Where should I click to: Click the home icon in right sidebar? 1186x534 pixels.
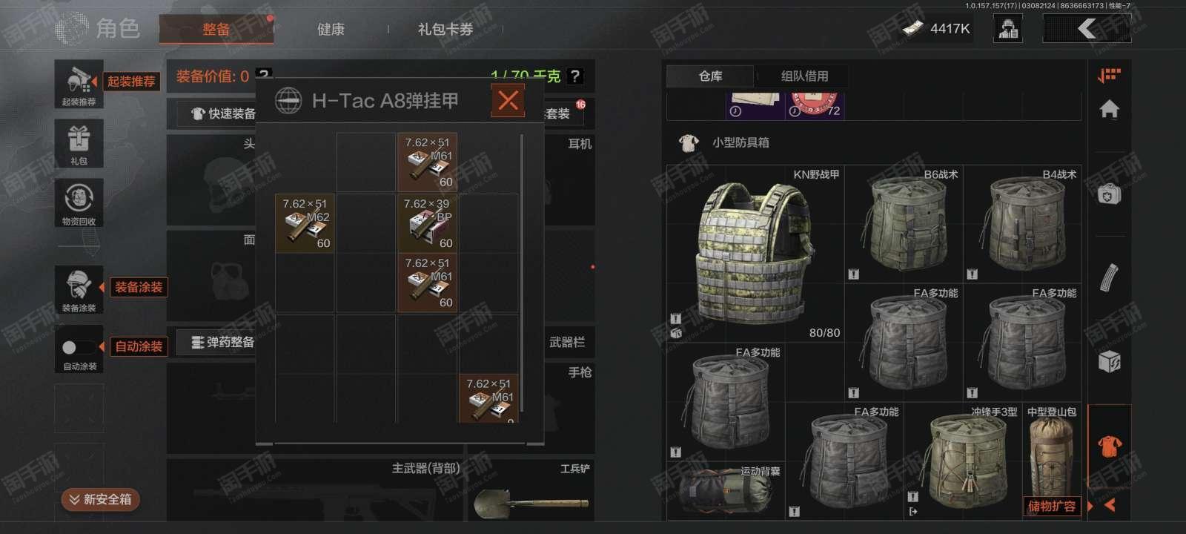tap(1109, 109)
